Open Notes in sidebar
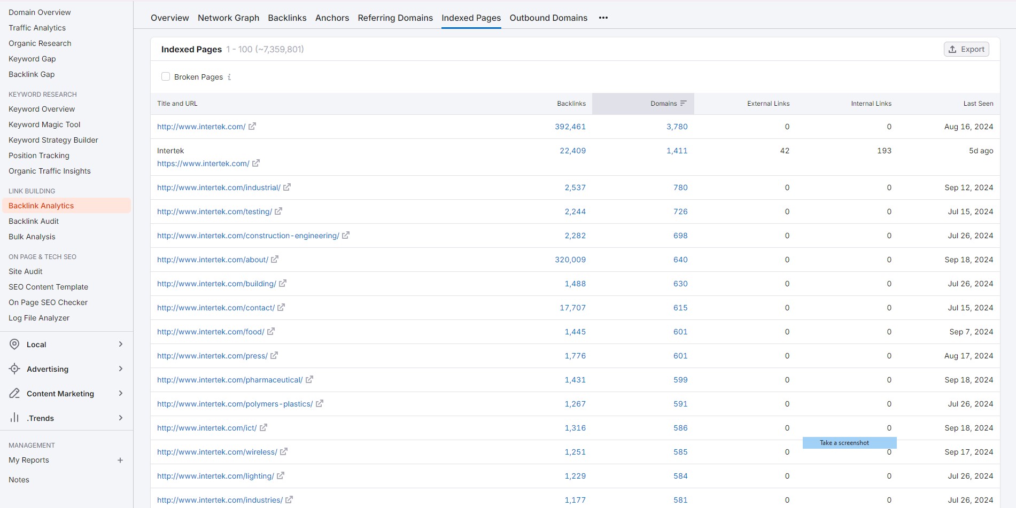1016x508 pixels. (x=19, y=480)
